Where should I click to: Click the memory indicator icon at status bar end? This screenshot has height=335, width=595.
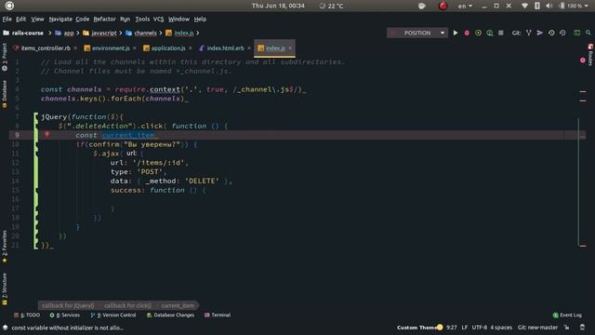(x=583, y=328)
